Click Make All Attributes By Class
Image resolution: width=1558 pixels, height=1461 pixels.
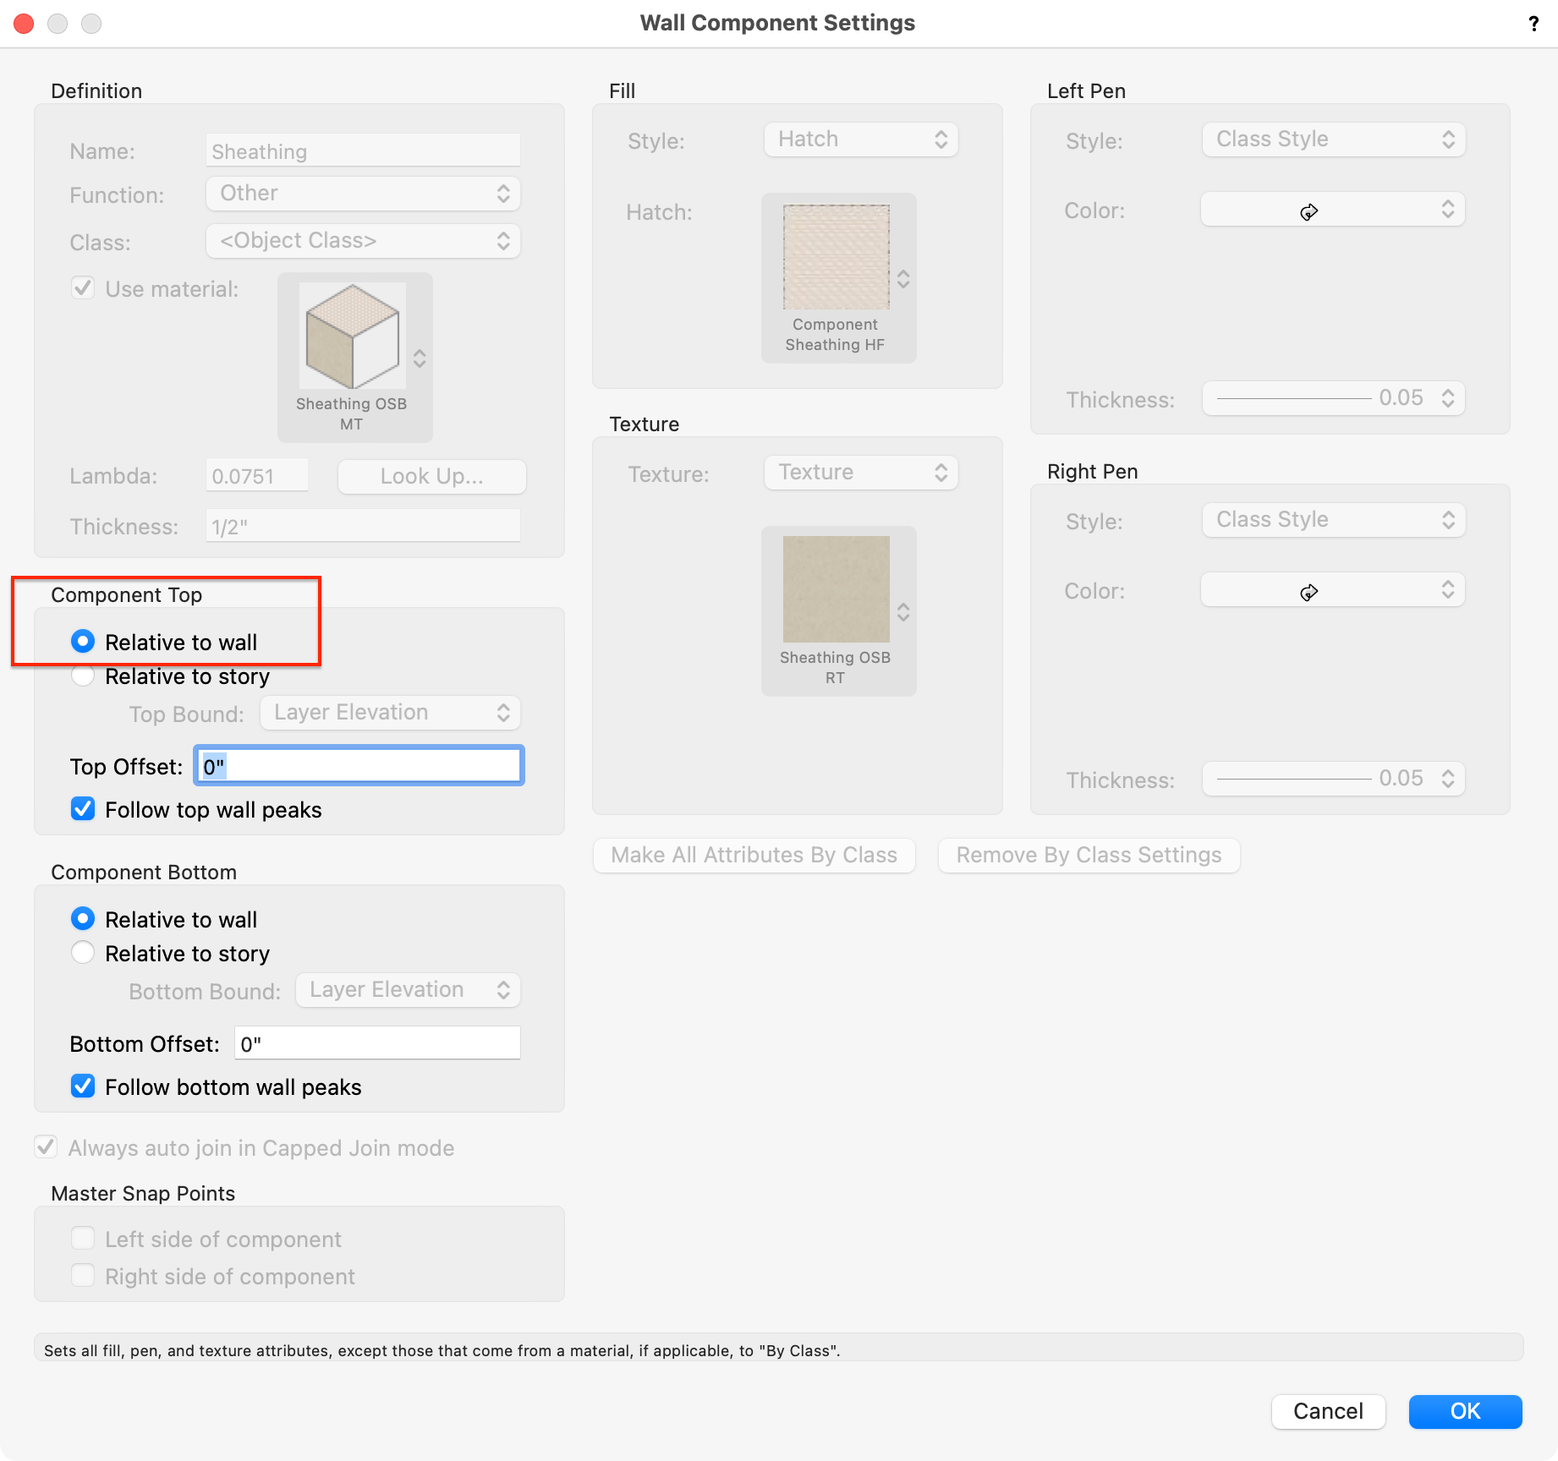click(754, 856)
